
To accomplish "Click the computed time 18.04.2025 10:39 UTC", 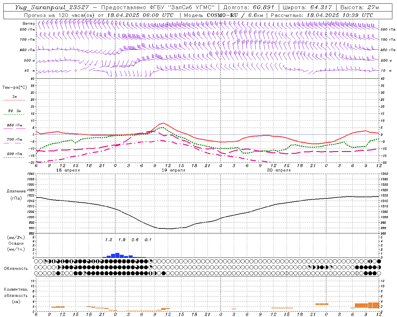I will [340, 15].
